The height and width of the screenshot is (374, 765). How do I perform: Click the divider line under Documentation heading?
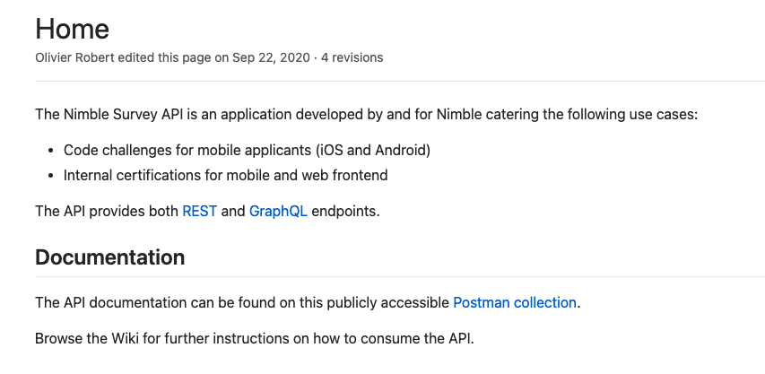[399, 276]
